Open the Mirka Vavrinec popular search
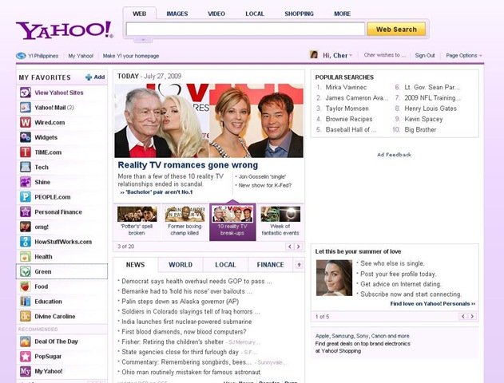The image size is (504, 383). (346, 87)
